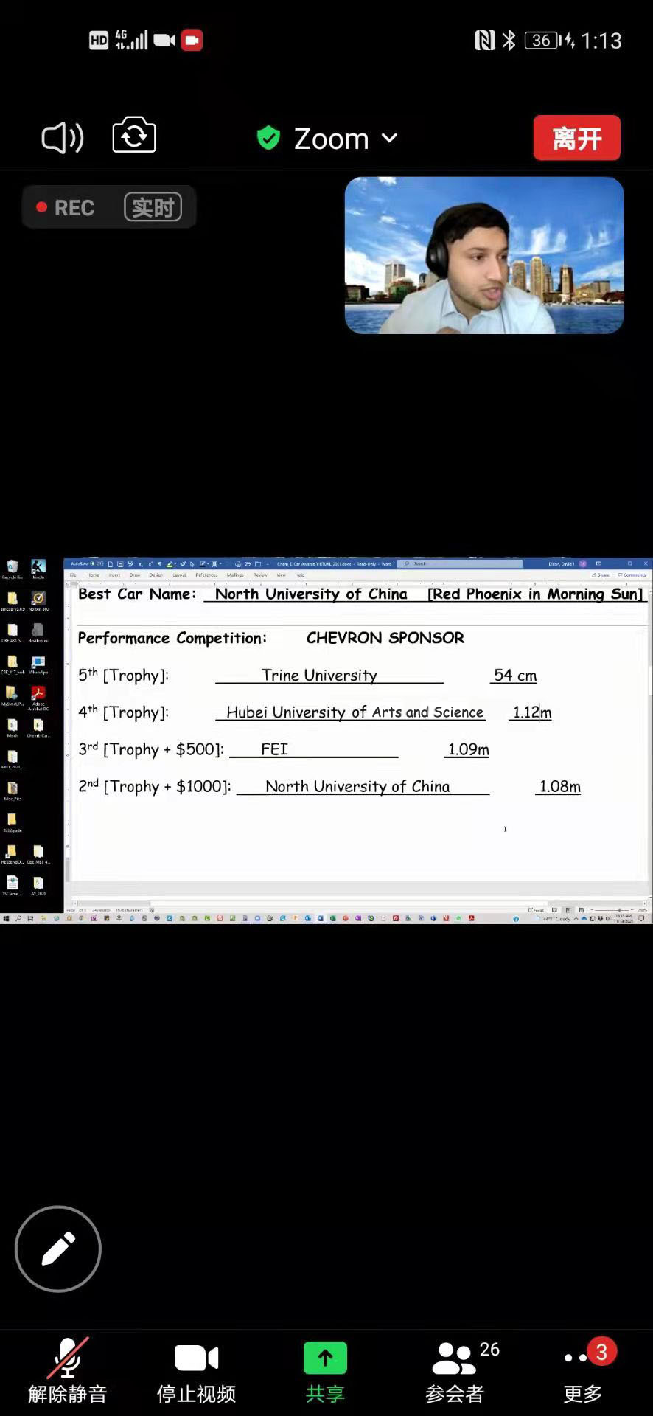Switch camera with the flip icon
The height and width of the screenshot is (1416, 653).
pos(134,136)
